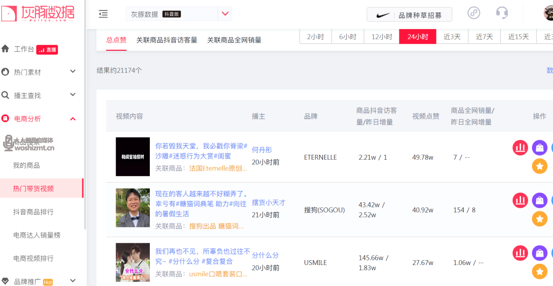Collapse the 电商分析 menu chevron
The image size is (553, 286).
pyautogui.click(x=73, y=119)
